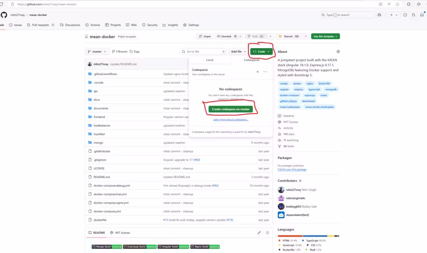
Task: Click the GitHub Octocat logo
Action: coord(4,15)
